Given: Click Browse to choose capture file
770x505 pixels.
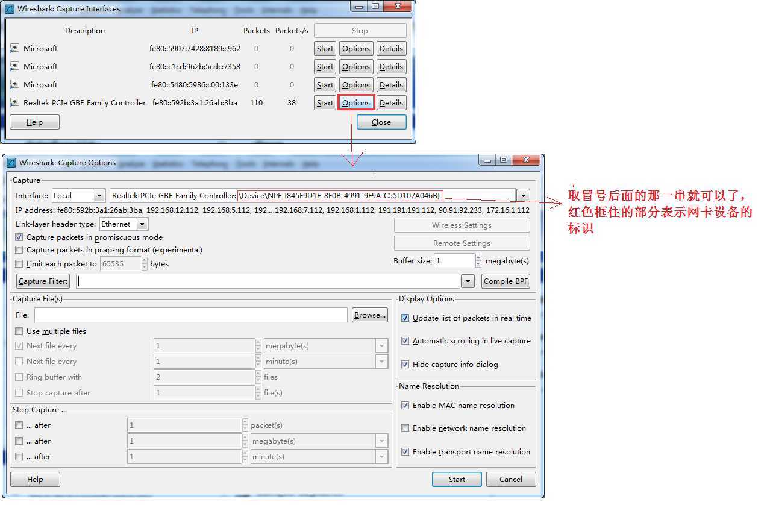Looking at the screenshot, I should (370, 315).
